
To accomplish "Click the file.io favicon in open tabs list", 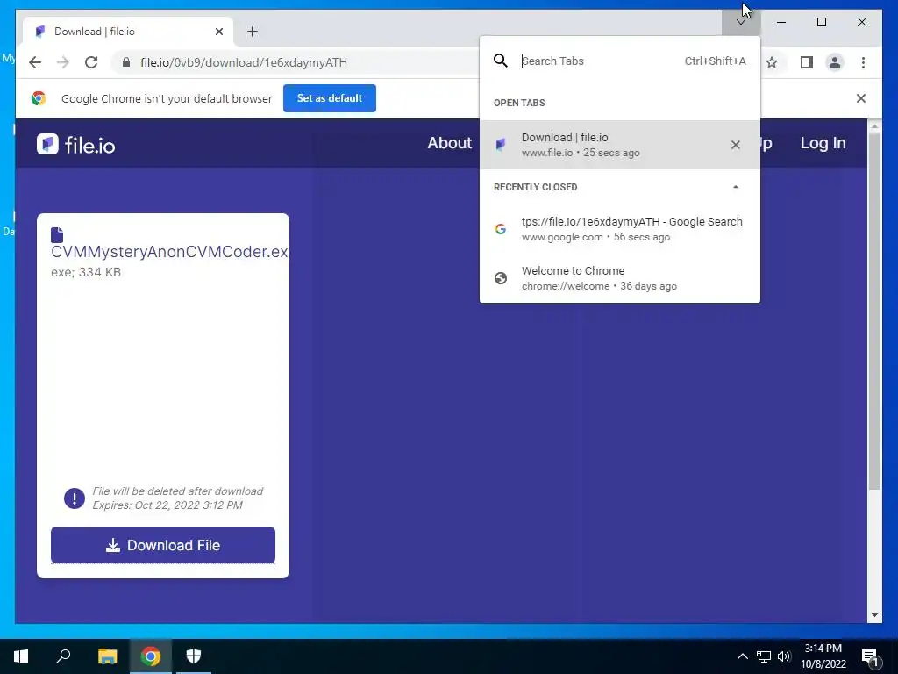I will pos(501,145).
